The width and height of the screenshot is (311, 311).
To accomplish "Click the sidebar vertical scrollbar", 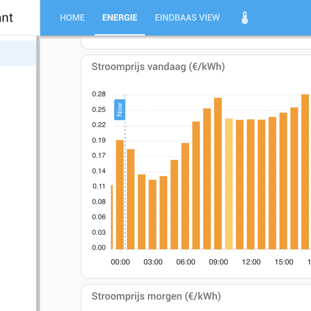I will (38, 173).
